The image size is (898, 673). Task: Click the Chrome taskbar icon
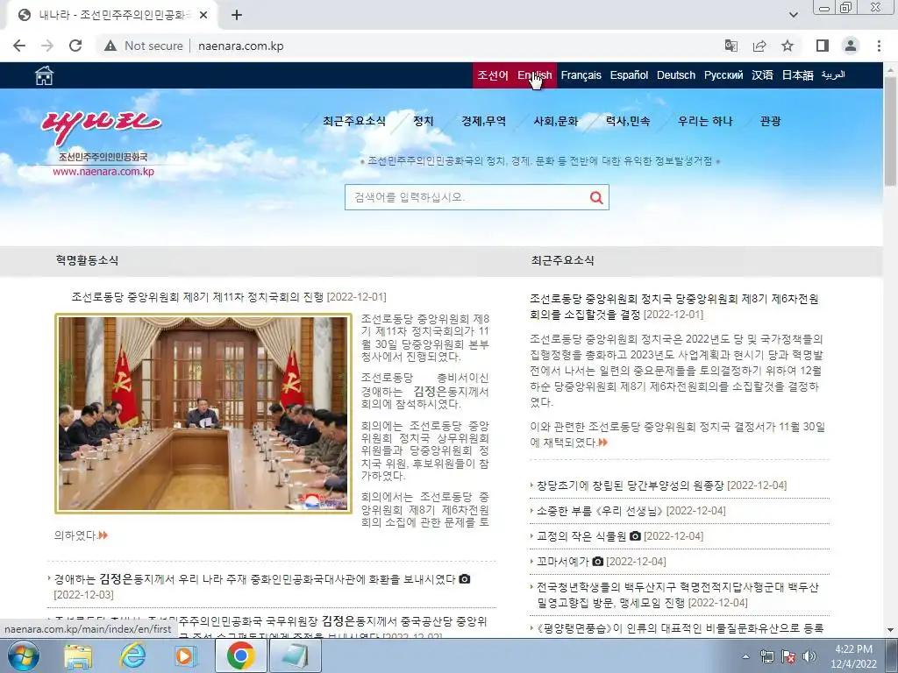pos(240,655)
